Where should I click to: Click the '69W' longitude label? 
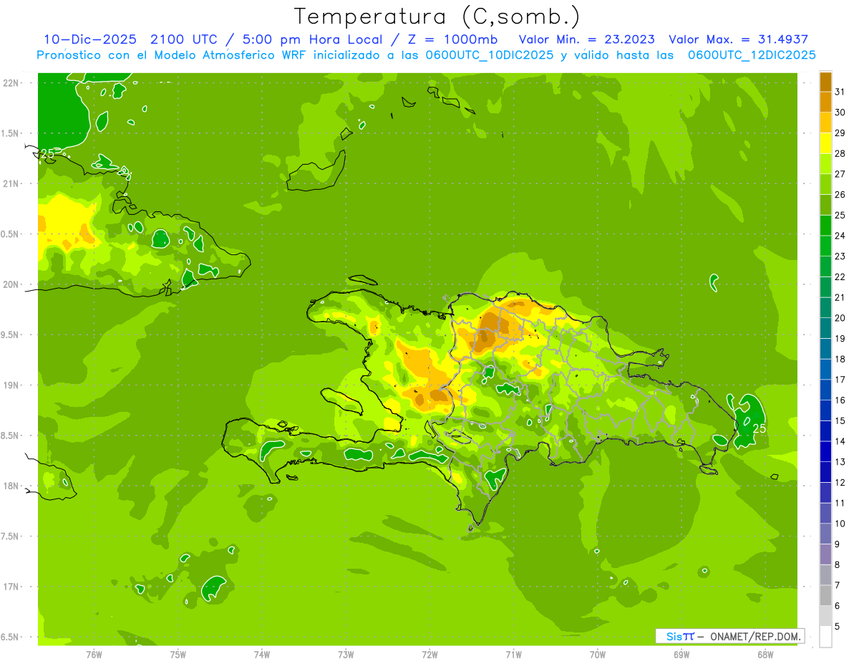(681, 655)
